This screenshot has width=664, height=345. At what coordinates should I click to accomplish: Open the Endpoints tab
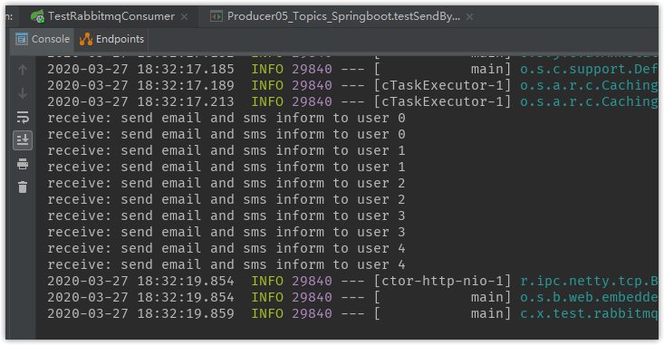point(111,39)
